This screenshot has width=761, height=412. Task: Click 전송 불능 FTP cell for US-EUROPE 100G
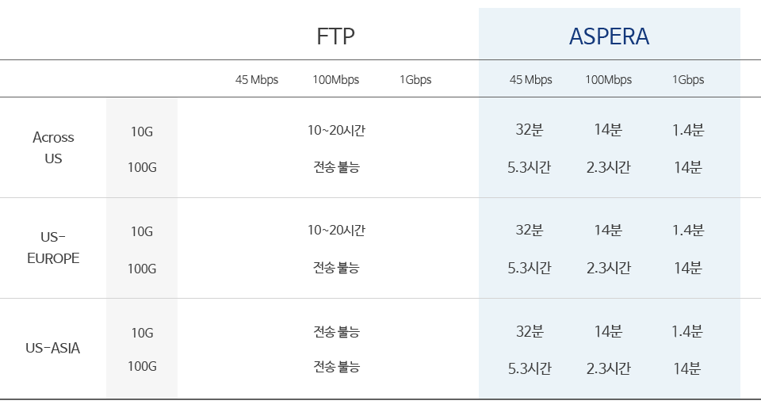[336, 267]
